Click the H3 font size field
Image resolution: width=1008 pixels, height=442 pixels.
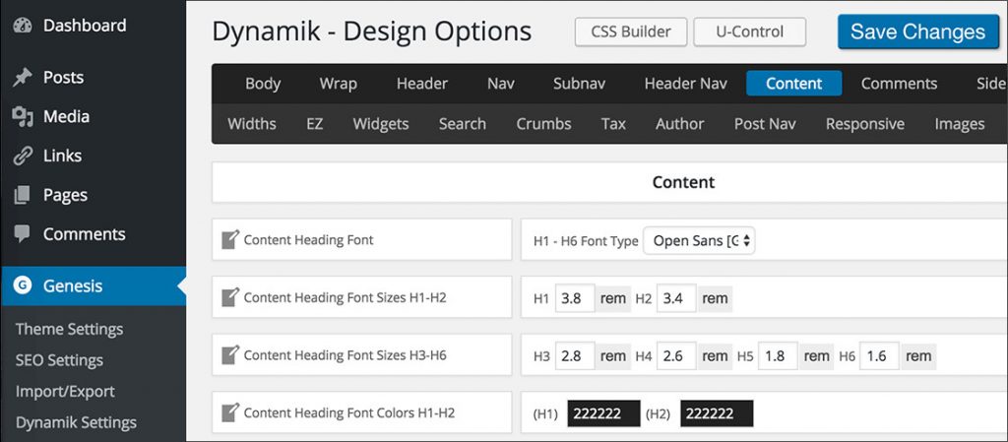(575, 355)
